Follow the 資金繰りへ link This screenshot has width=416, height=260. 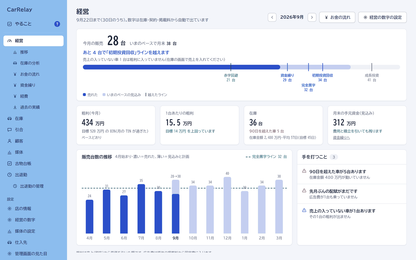[x=341, y=138]
